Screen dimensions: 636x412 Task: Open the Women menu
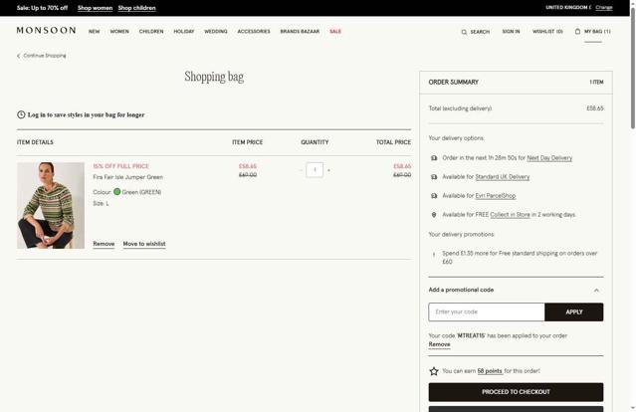click(119, 31)
